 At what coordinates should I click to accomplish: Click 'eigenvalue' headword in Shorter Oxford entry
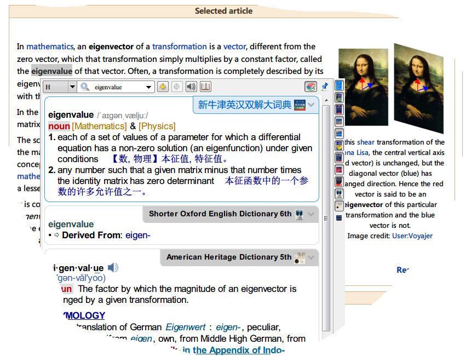tap(71, 224)
